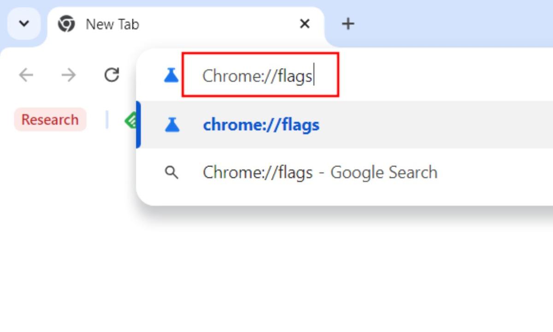This screenshot has width=553, height=332.
Task: Go back using the back arrow
Action: point(26,75)
